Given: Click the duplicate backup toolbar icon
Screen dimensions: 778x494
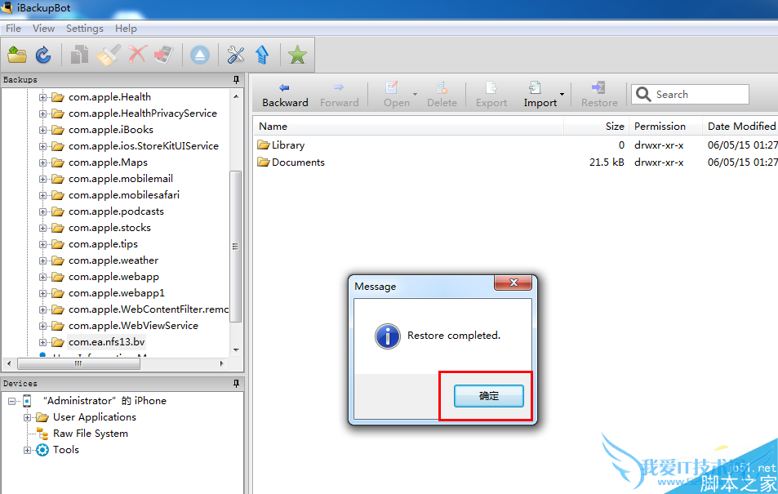Looking at the screenshot, I should click(x=79, y=55).
